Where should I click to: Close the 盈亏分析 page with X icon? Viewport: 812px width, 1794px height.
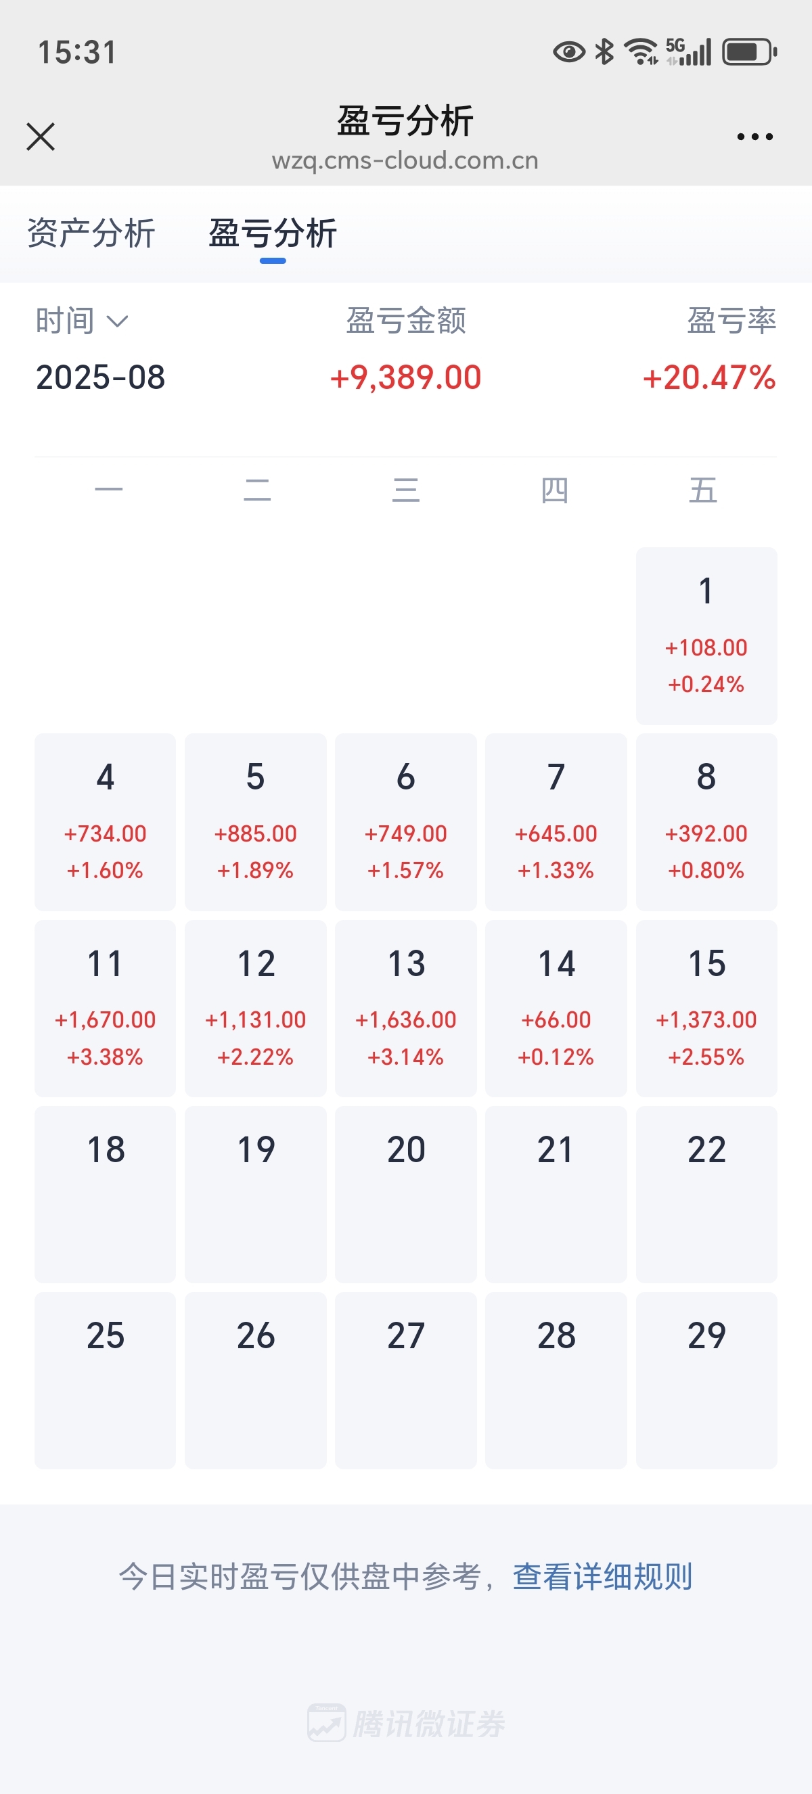coord(41,137)
